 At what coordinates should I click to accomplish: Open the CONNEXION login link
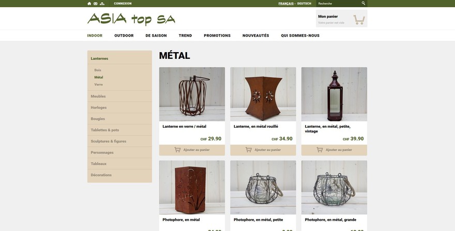pos(123,4)
